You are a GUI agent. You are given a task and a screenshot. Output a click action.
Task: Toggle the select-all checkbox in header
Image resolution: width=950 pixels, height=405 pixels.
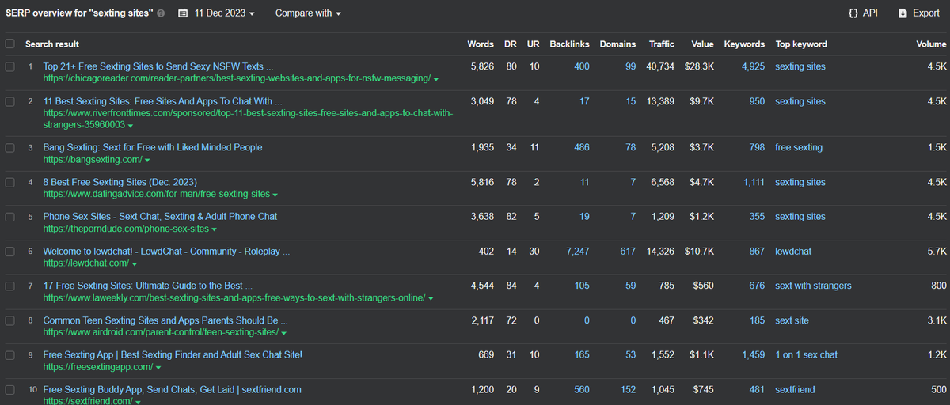pos(9,44)
